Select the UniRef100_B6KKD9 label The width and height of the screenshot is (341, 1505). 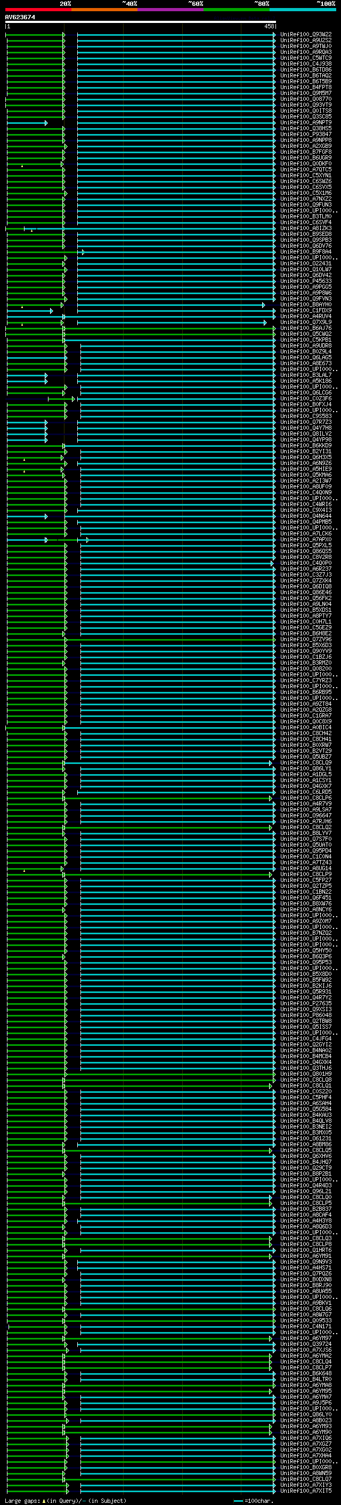tap(306, 446)
